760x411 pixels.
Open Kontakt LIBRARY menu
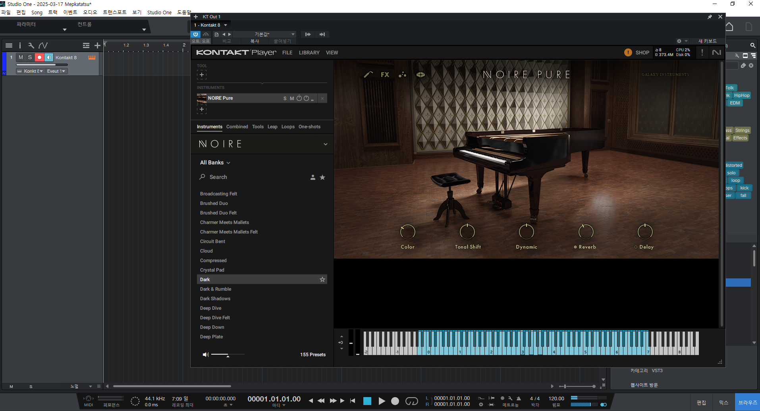coord(309,53)
